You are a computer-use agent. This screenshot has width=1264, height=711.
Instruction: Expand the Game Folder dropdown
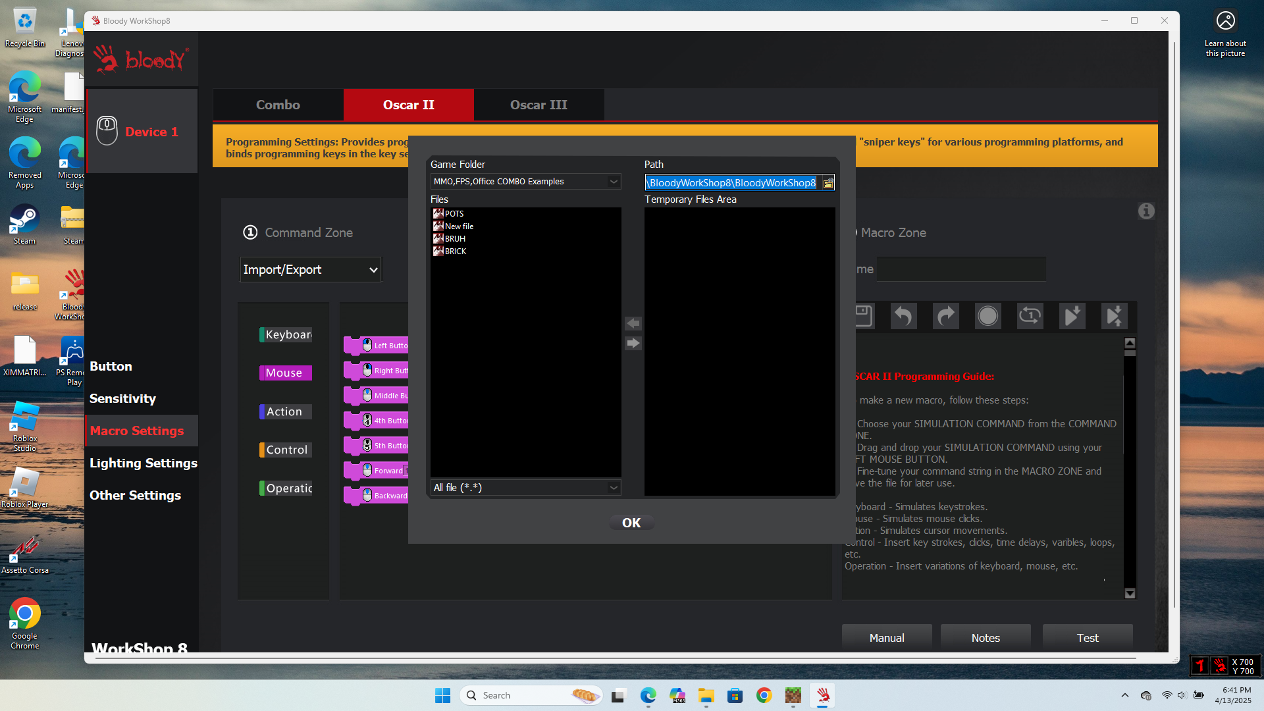click(613, 182)
